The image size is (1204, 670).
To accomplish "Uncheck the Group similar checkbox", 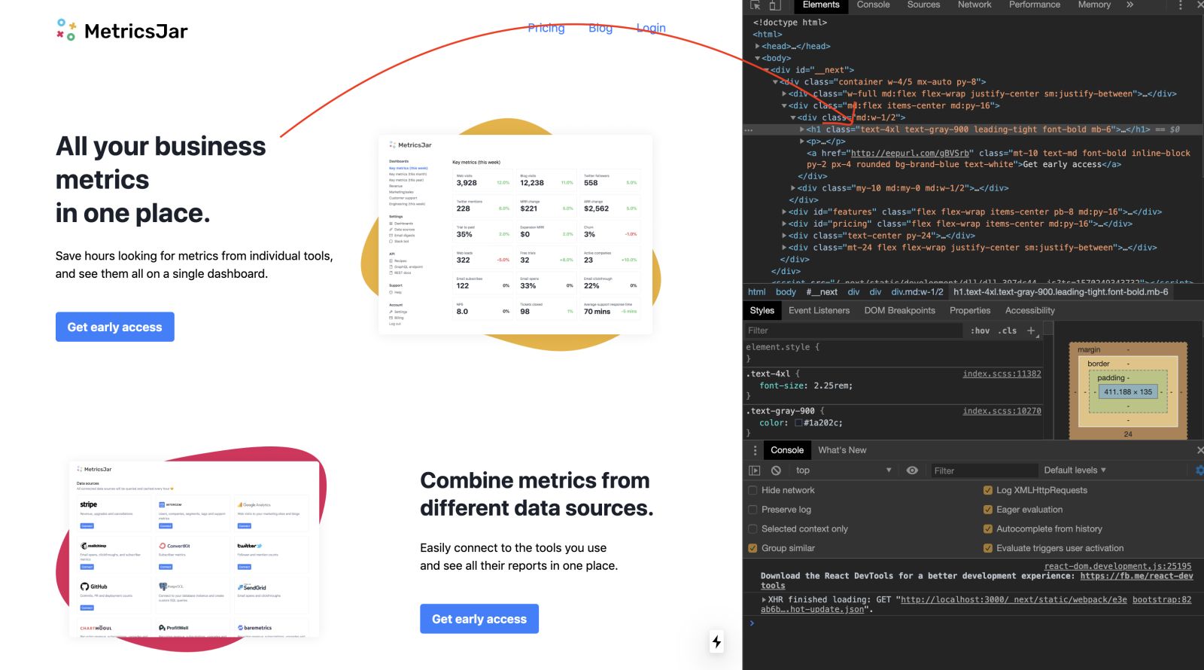I will (x=752, y=548).
